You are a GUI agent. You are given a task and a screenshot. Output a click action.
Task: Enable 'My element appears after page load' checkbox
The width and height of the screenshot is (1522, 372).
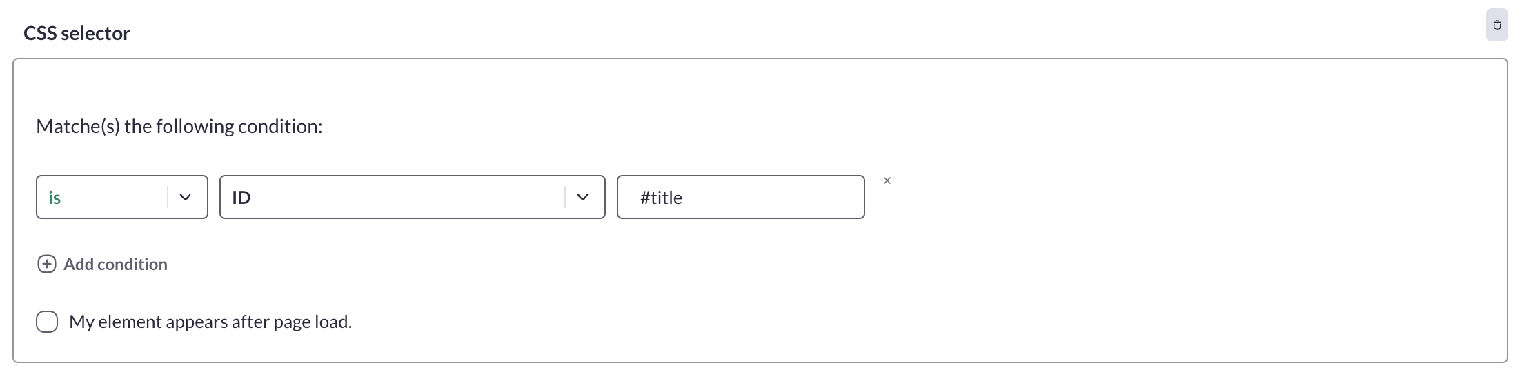click(x=47, y=322)
